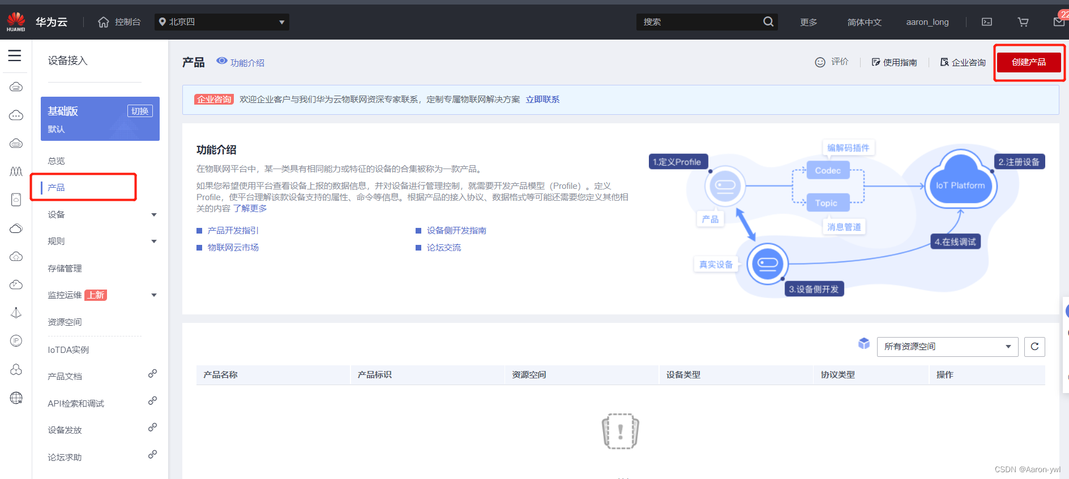This screenshot has height=479, width=1069.
Task: Open the 所有资源空间 dropdown
Action: pos(947,347)
